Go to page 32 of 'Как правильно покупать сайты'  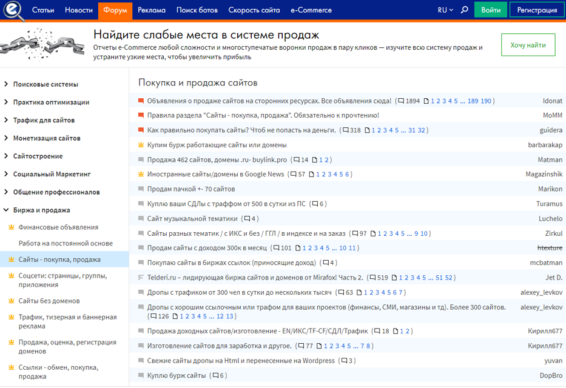[421, 130]
